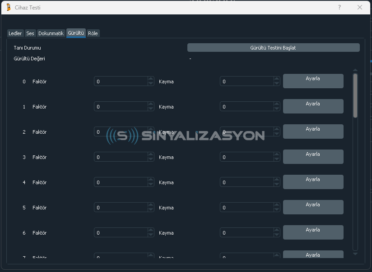
Task: Focus the row 4 Faktör input field
Action: pyautogui.click(x=121, y=182)
